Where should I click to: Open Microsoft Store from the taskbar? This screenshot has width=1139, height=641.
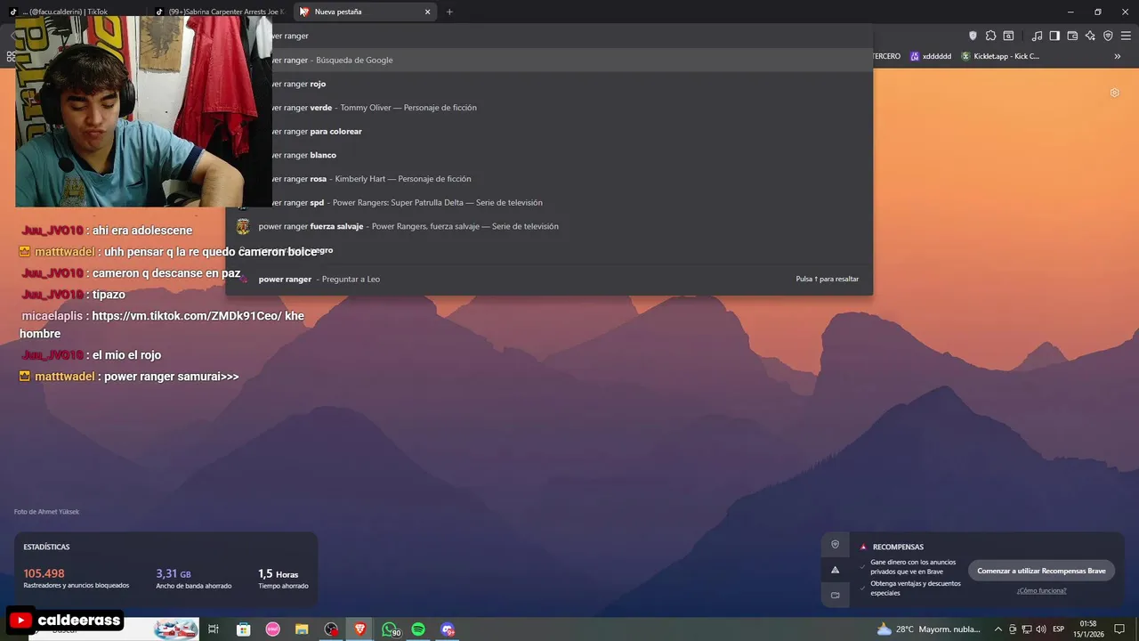tap(243, 629)
